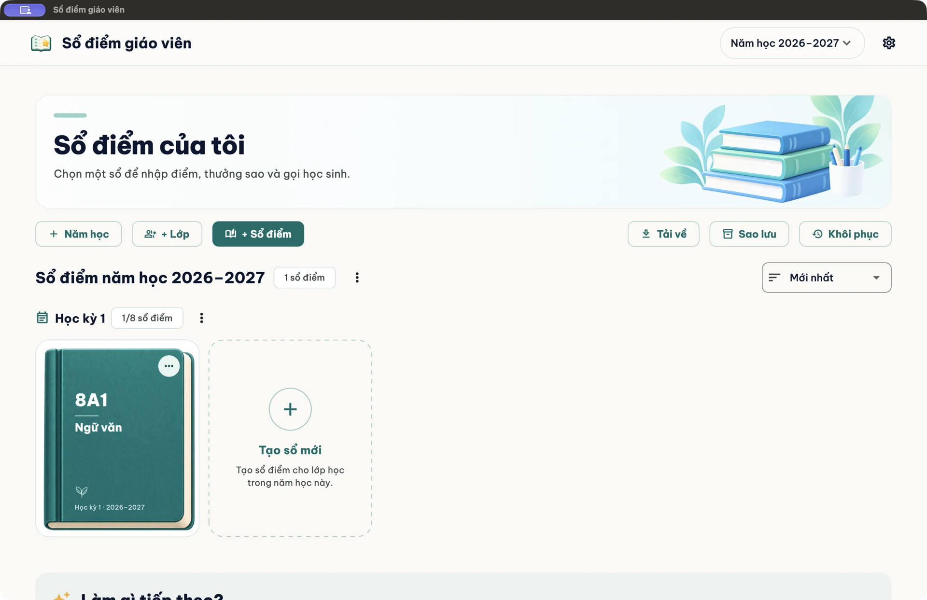Click the Tải về download button
This screenshot has width=927, height=600.
[x=663, y=234]
